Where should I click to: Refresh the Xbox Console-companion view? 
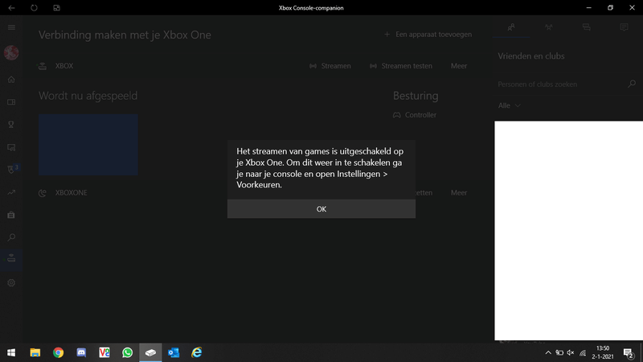click(34, 8)
